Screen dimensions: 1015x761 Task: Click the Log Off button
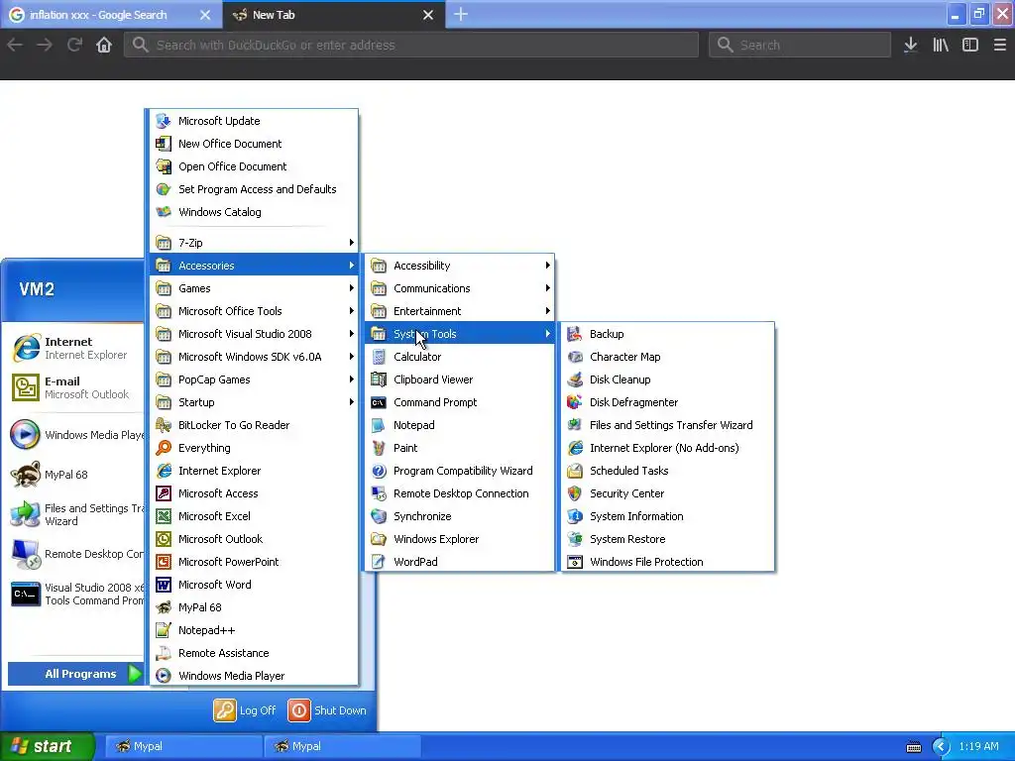(246, 710)
